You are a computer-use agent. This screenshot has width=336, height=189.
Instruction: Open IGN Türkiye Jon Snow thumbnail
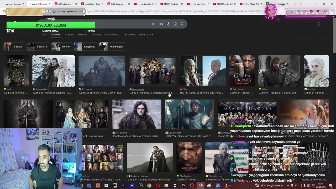pos(136,114)
